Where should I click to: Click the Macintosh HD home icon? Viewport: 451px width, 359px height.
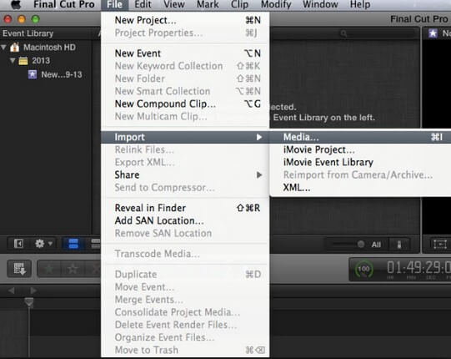tap(15, 47)
